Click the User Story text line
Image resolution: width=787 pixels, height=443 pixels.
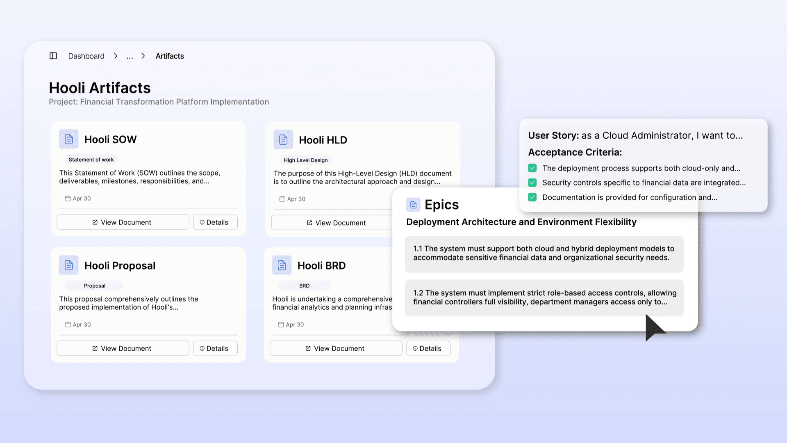coord(635,135)
